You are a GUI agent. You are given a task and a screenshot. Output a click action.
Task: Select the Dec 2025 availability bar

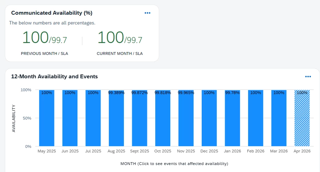click(x=209, y=119)
